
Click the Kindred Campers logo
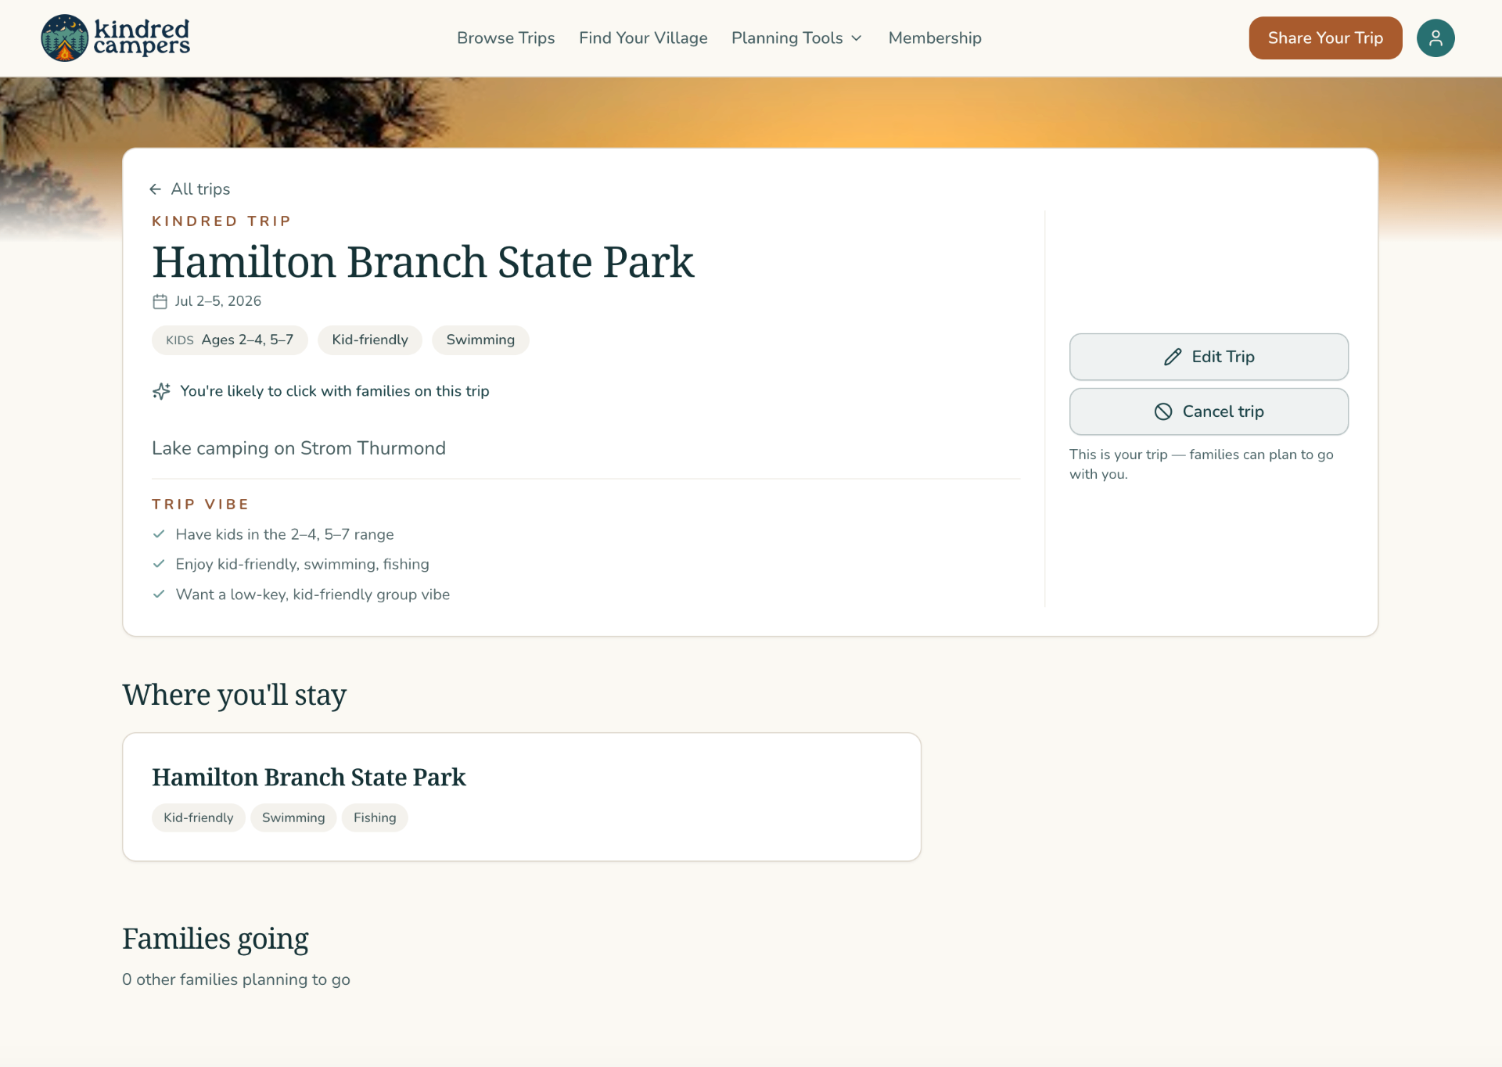coord(116,38)
